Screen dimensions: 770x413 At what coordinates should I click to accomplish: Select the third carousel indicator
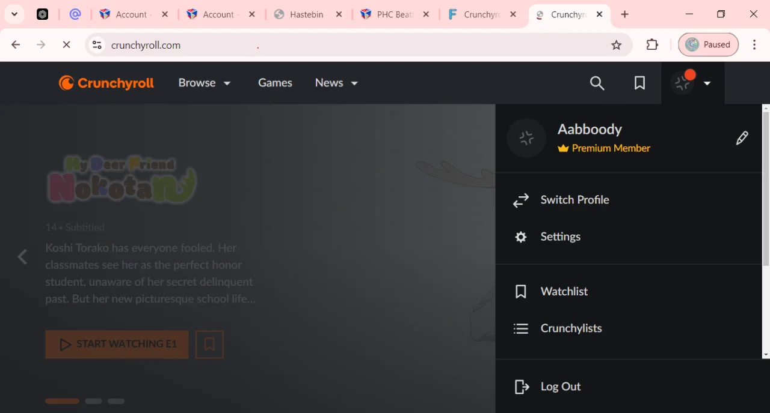(x=116, y=401)
